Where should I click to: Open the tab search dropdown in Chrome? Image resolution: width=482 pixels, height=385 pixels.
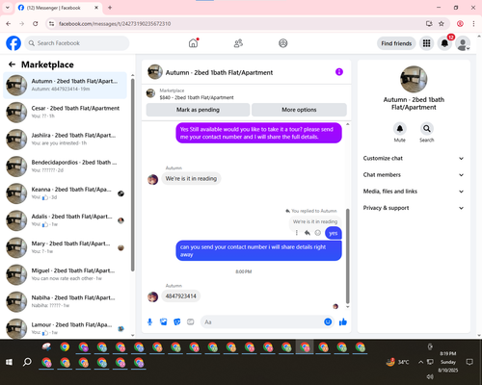[8, 8]
